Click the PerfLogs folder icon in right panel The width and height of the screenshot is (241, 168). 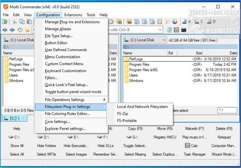point(127,59)
